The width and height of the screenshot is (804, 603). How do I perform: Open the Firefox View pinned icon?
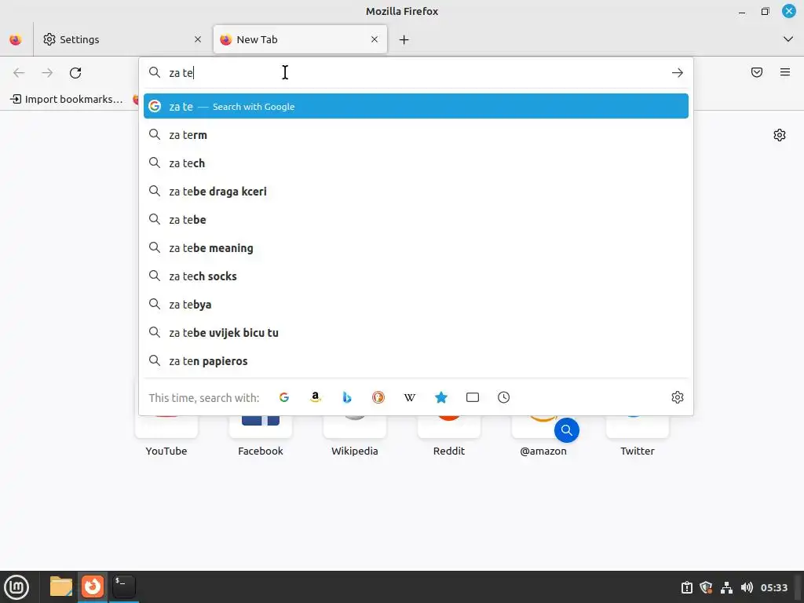coord(16,39)
